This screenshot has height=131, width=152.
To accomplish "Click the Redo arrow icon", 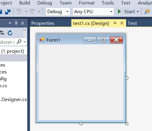I will tap(32, 11).
